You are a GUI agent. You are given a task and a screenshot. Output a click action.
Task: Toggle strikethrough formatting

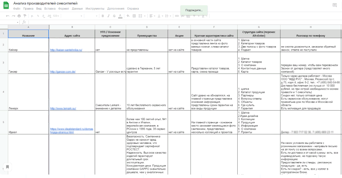click(114, 16)
